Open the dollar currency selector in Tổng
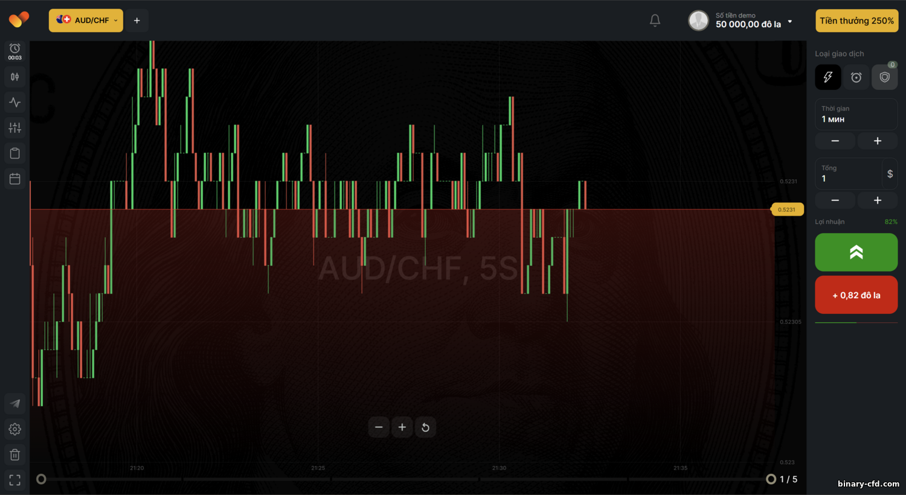Screen dimensions: 906x495 coord(890,173)
